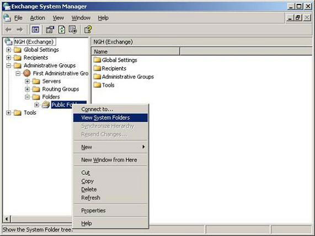The image size is (315, 236).
Task: Expand the Routing Groups tree node
Action: (28, 89)
